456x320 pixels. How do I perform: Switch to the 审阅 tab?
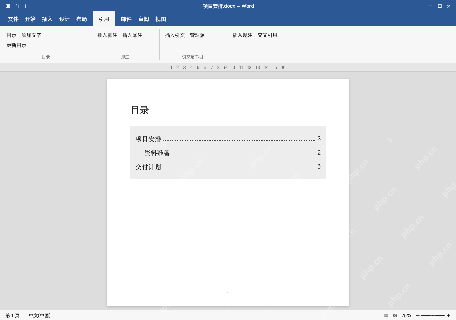click(x=144, y=19)
